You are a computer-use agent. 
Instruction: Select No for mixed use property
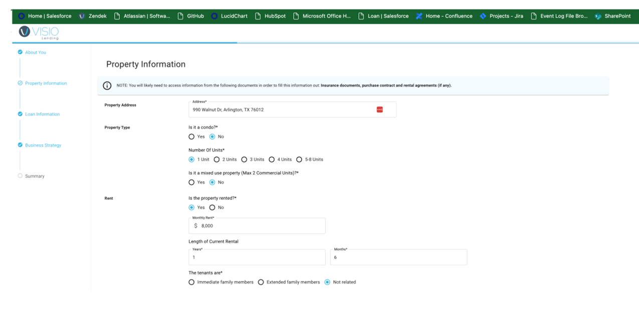click(212, 182)
